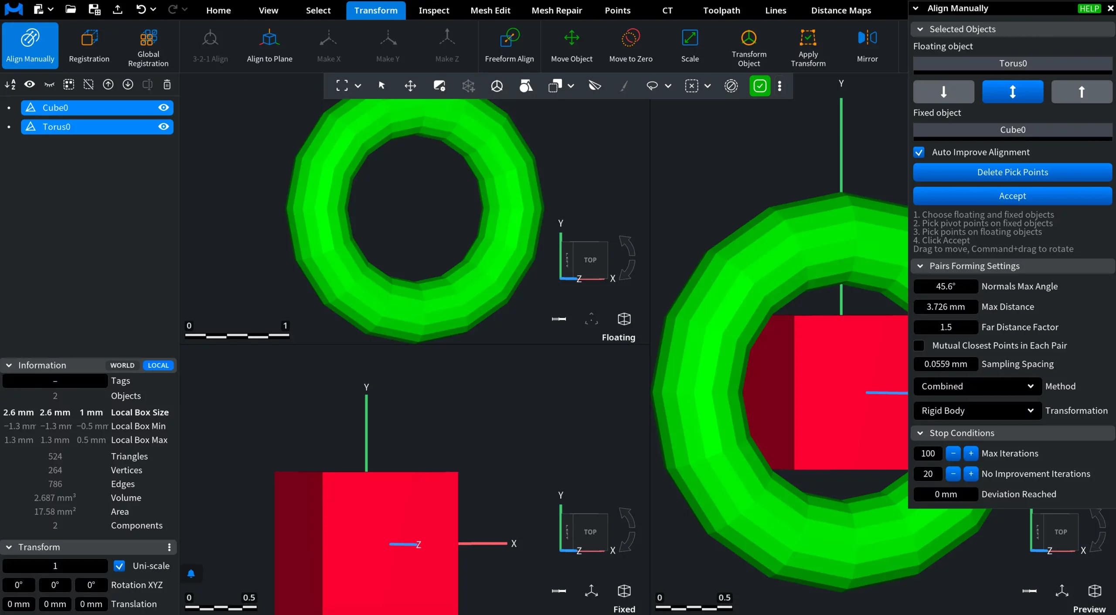Collapse the Information panel
1116x615 pixels.
tap(9, 365)
